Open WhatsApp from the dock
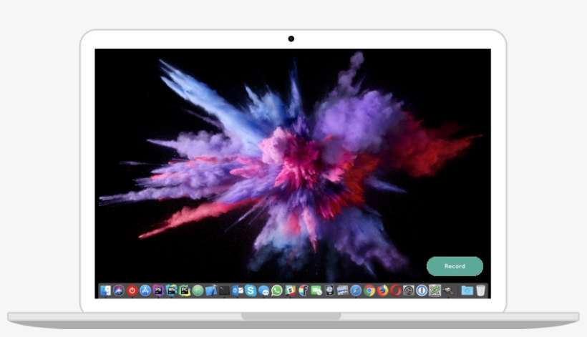Viewport: 587px width, 337px height. click(277, 290)
